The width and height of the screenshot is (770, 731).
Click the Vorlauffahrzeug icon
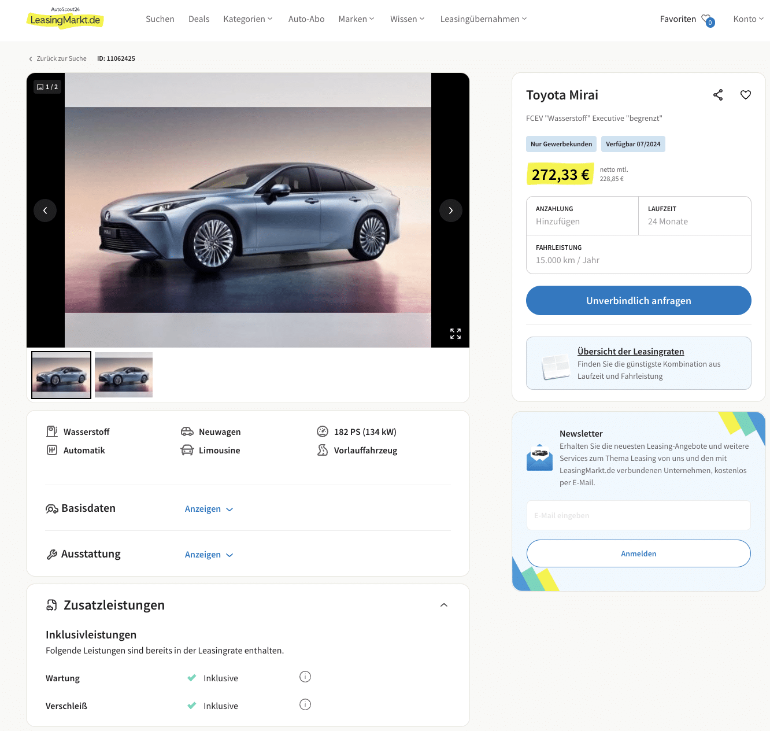(323, 450)
